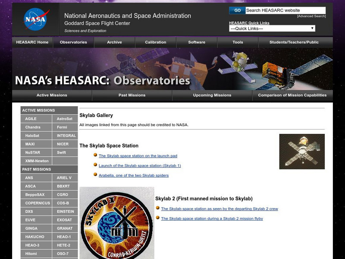Click the NASA logo

click(35, 19)
